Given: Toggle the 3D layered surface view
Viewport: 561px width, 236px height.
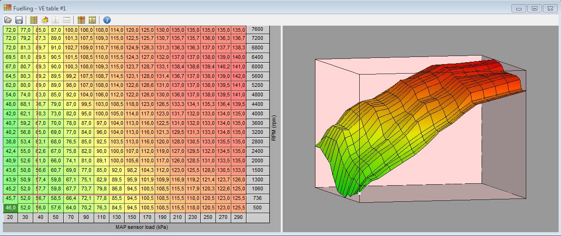Looking at the screenshot, I should pos(45,20).
